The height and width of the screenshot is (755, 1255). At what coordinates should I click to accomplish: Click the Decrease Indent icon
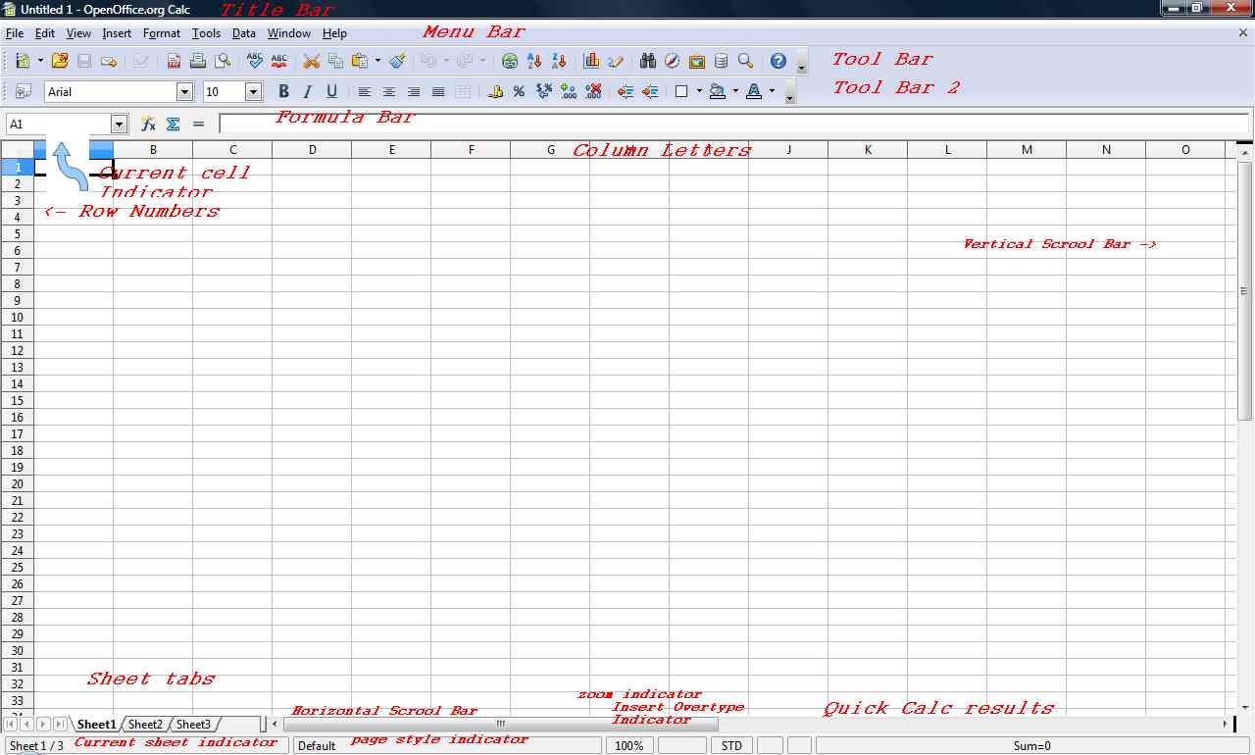pyautogui.click(x=626, y=91)
